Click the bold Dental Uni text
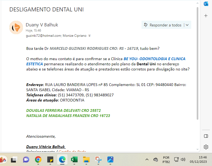This screenshot has width=212, height=166. click(146, 64)
